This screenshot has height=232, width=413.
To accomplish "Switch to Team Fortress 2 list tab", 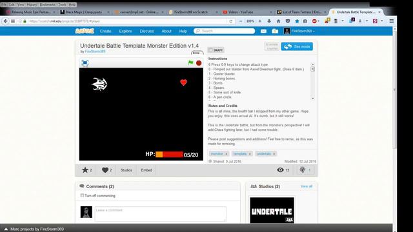I will point(301,12).
